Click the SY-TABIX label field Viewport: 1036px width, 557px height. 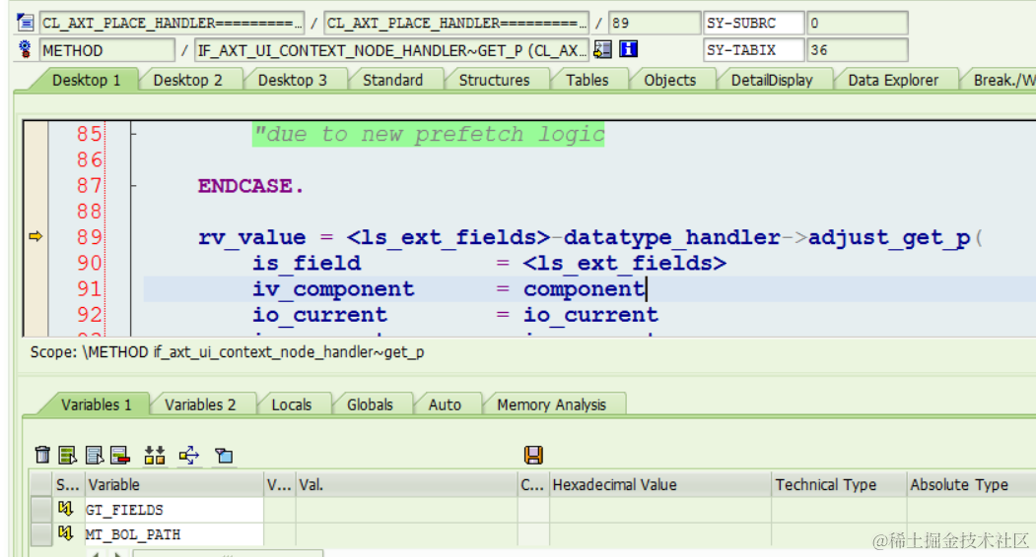coord(754,50)
